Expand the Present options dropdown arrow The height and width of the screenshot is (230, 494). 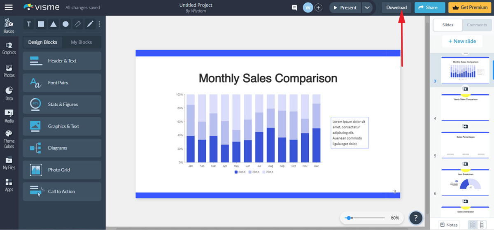(x=367, y=7)
